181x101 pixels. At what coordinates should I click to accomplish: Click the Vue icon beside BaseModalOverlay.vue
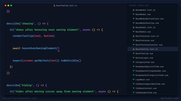tap(133, 23)
